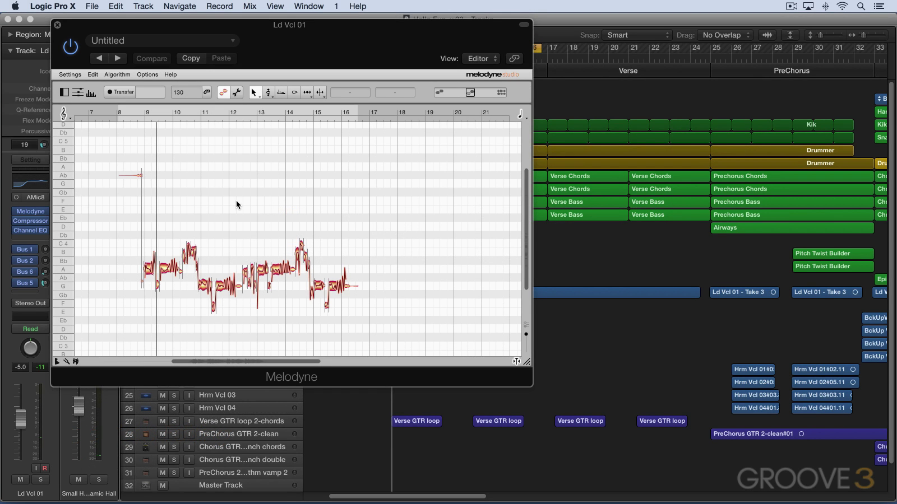Viewport: 897px width, 504px height.
Task: Click the Paste button in plug-in header
Action: tap(221, 58)
